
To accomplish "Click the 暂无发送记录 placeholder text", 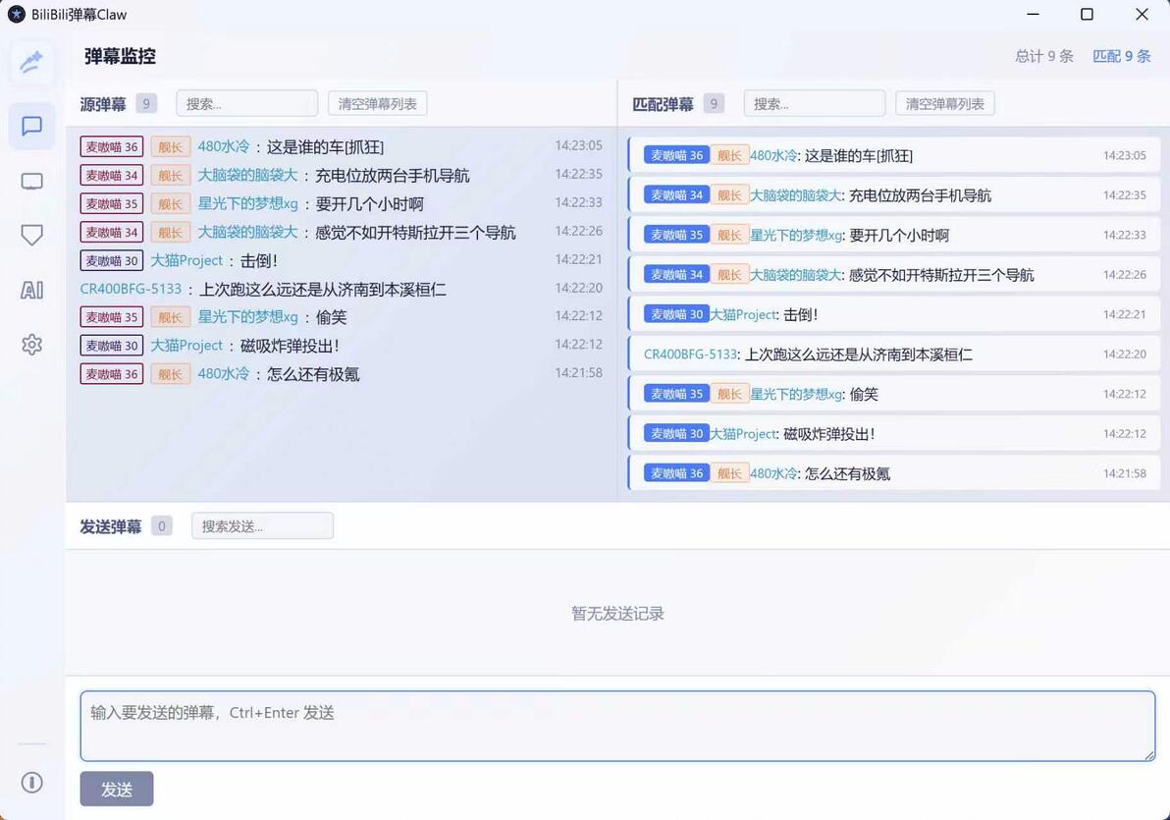I will point(617,614).
